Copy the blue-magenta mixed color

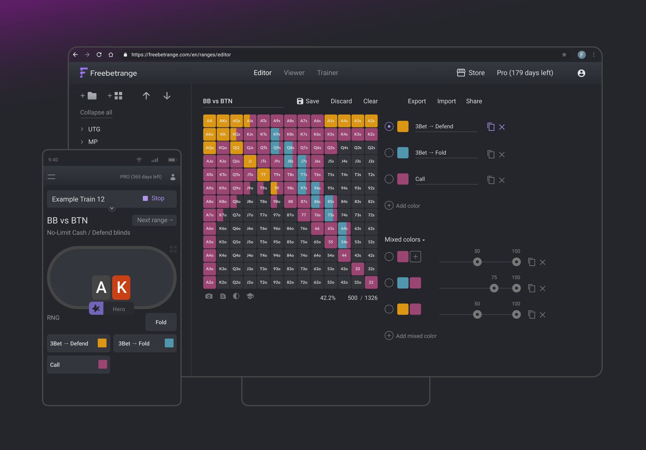point(532,288)
